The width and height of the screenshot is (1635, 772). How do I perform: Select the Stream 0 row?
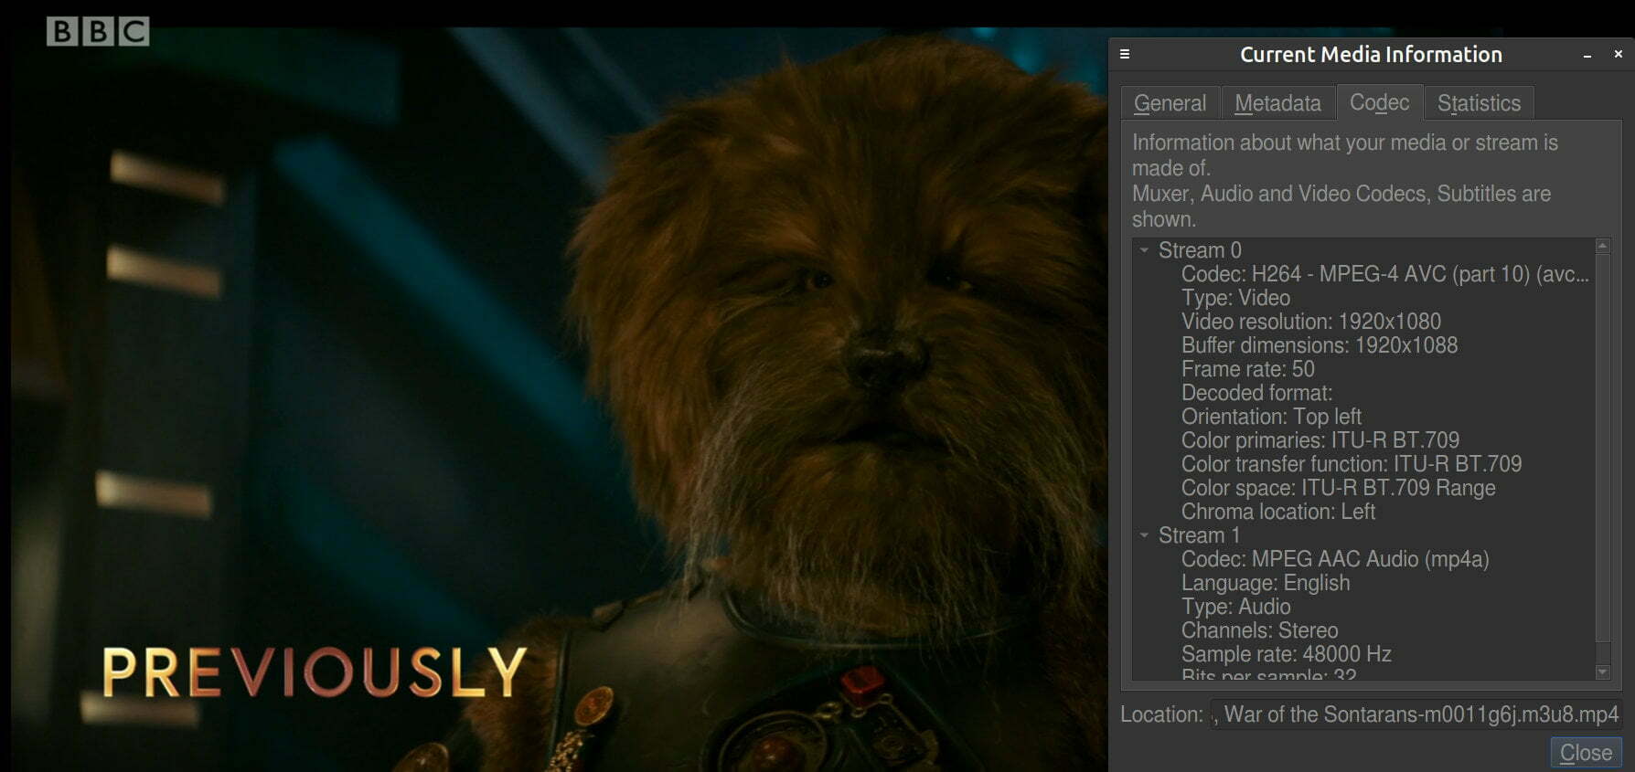tap(1363, 249)
